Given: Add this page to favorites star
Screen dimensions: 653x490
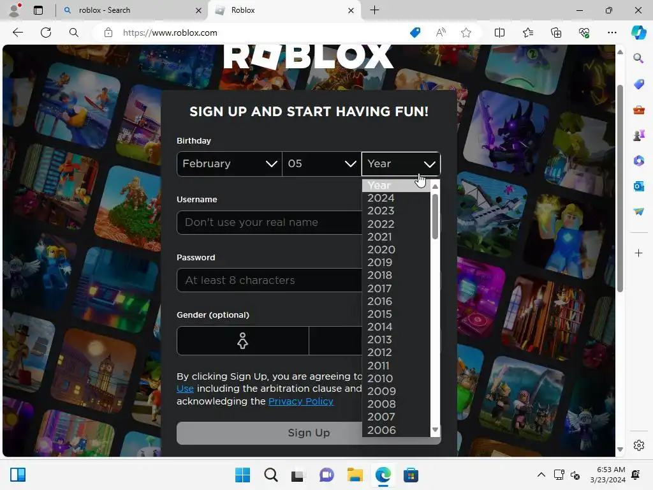Looking at the screenshot, I should (466, 33).
